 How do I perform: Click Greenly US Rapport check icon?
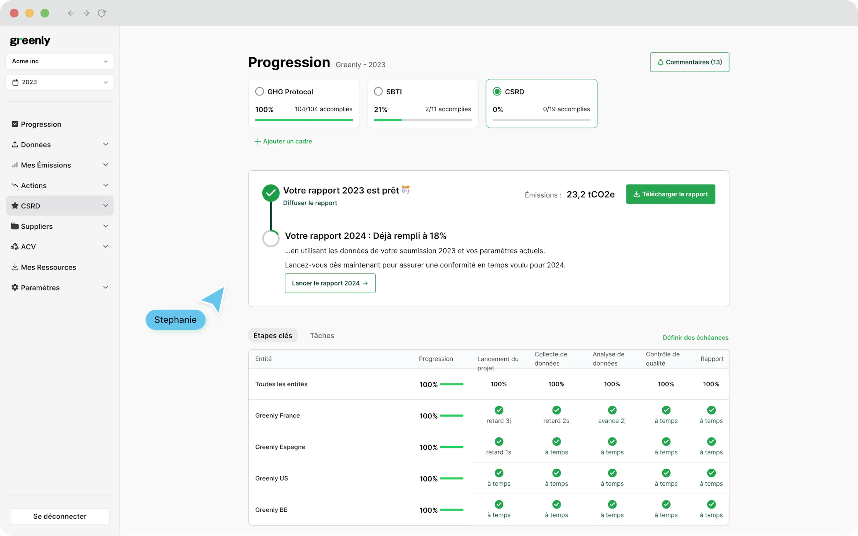tap(711, 473)
